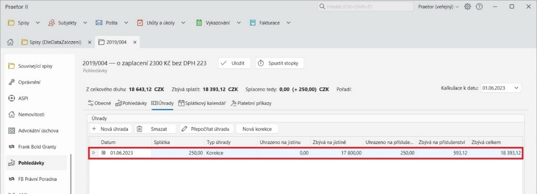Open the Splátkový kalendář sub-tab
537x194 pixels.
click(x=202, y=103)
